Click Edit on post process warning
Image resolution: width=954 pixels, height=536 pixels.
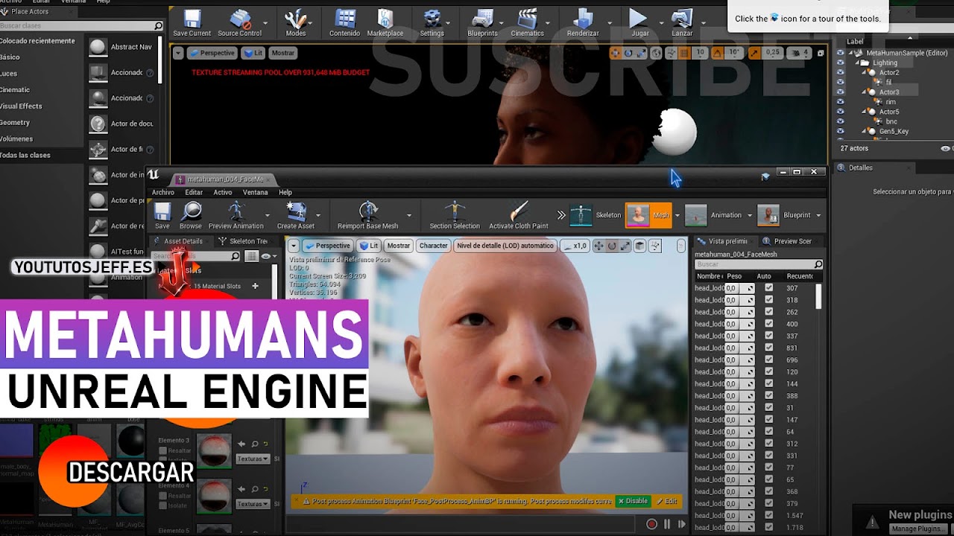[x=666, y=501]
